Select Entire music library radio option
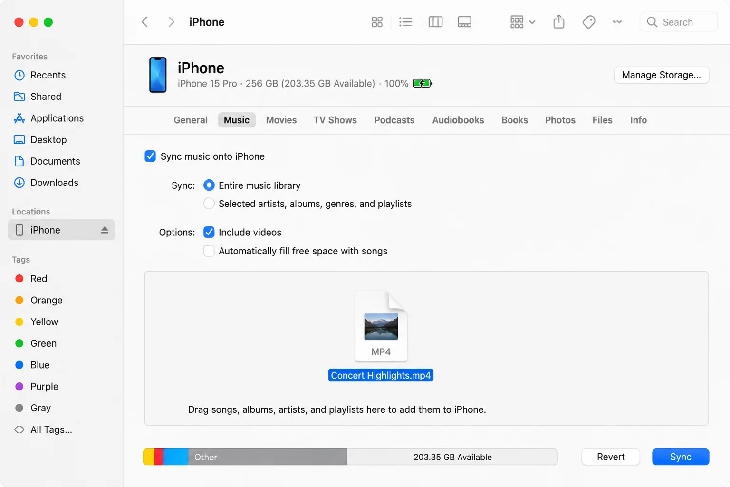This screenshot has width=730, height=487. [x=209, y=185]
